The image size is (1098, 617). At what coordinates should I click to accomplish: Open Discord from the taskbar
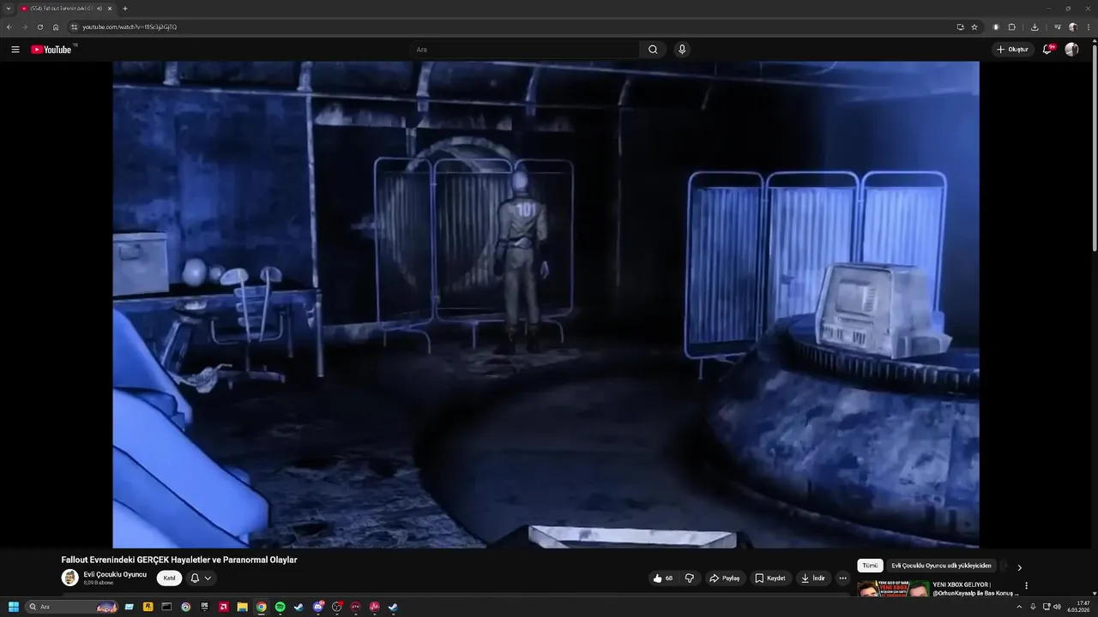317,607
